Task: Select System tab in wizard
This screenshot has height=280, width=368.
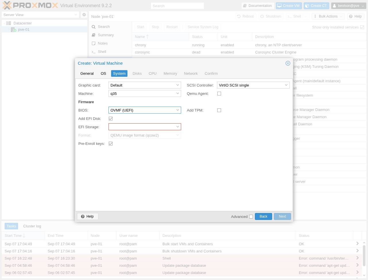Action: tap(119, 74)
